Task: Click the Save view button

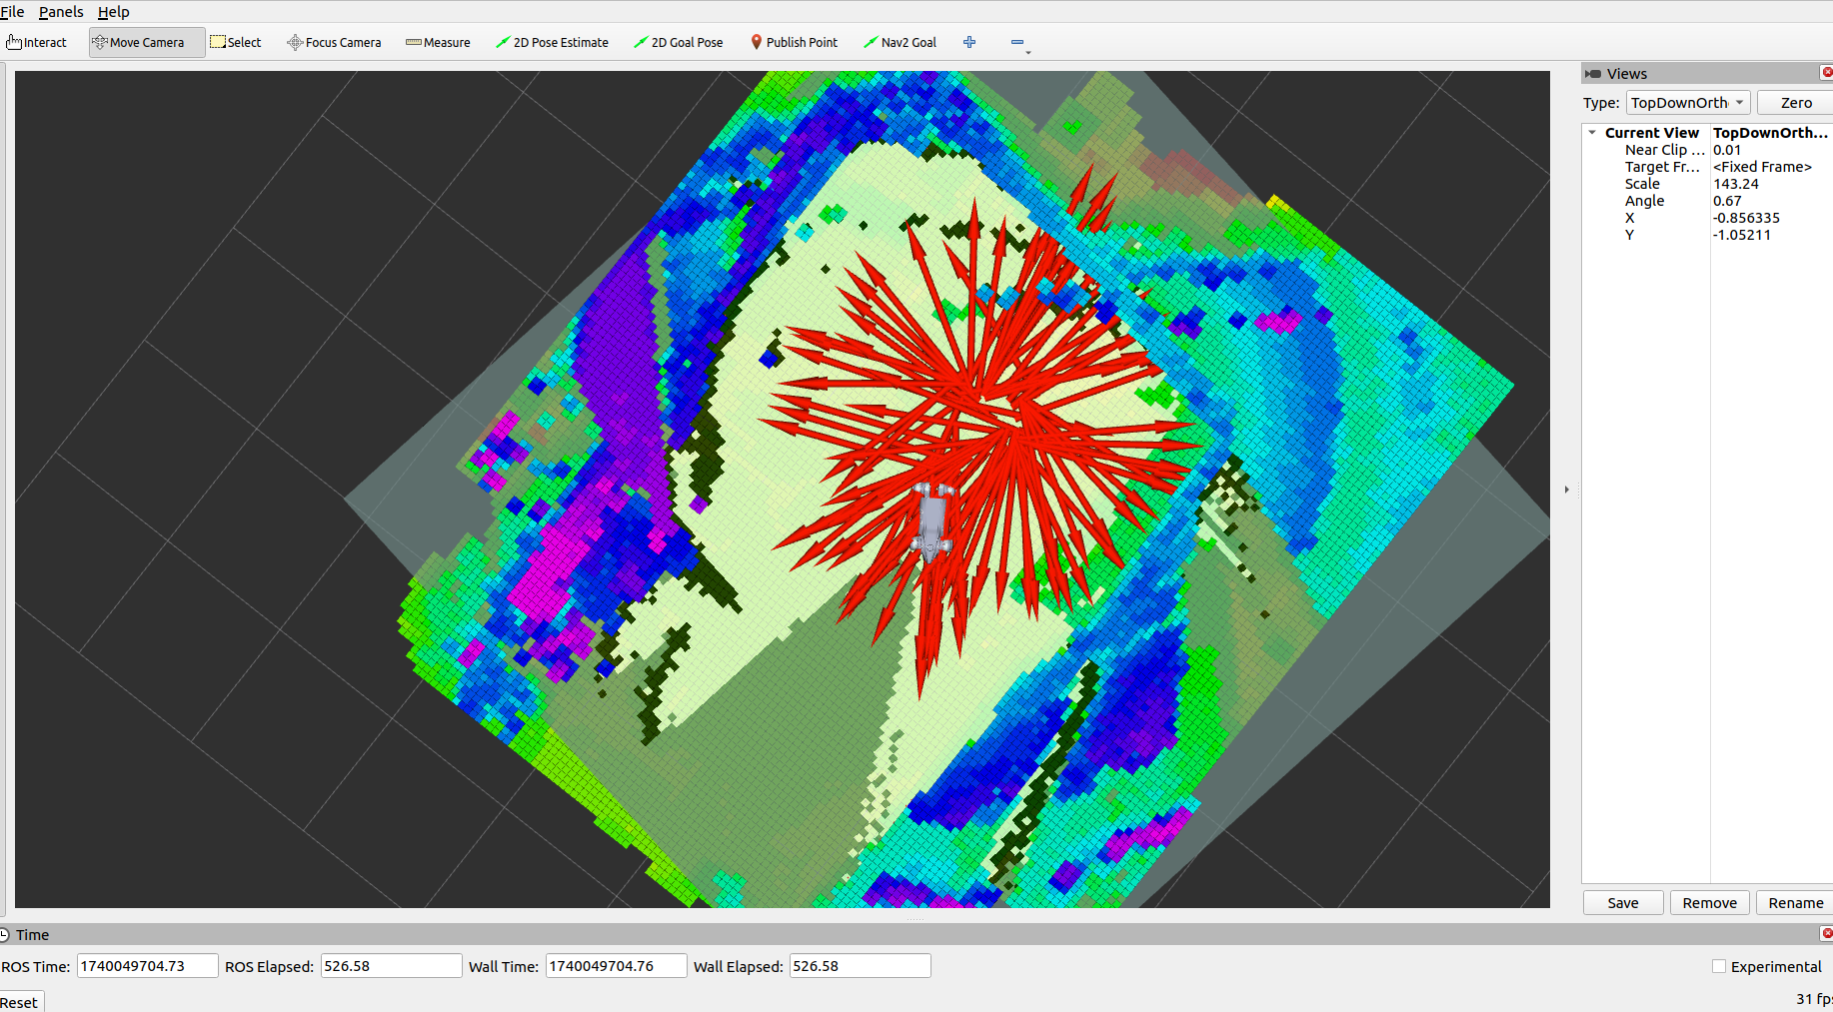Action: pyautogui.click(x=1623, y=903)
